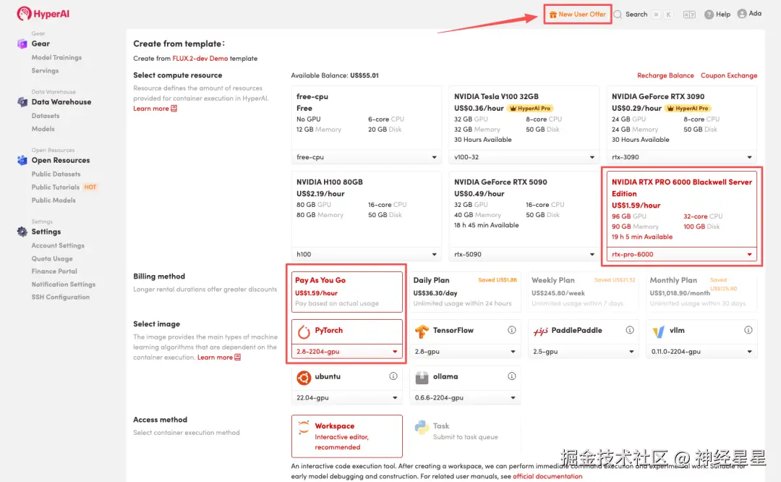Click Learn more under compute resource
Image resolution: width=781 pixels, height=482 pixels.
click(155, 108)
